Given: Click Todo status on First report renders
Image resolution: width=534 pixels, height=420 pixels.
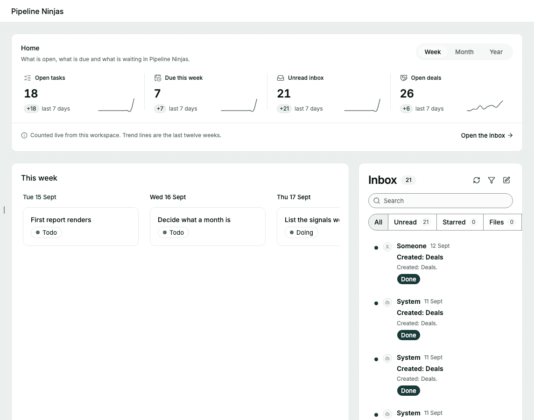Looking at the screenshot, I should point(46,232).
